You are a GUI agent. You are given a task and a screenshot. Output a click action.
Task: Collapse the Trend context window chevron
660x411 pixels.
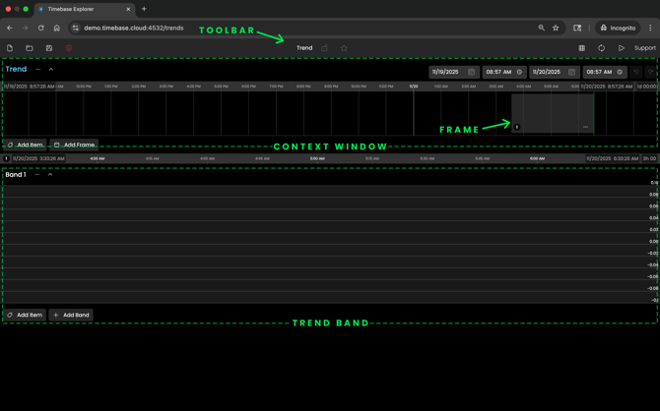click(x=51, y=69)
